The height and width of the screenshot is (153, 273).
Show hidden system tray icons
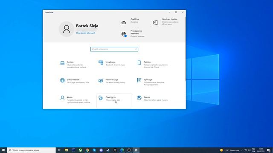click(242, 150)
